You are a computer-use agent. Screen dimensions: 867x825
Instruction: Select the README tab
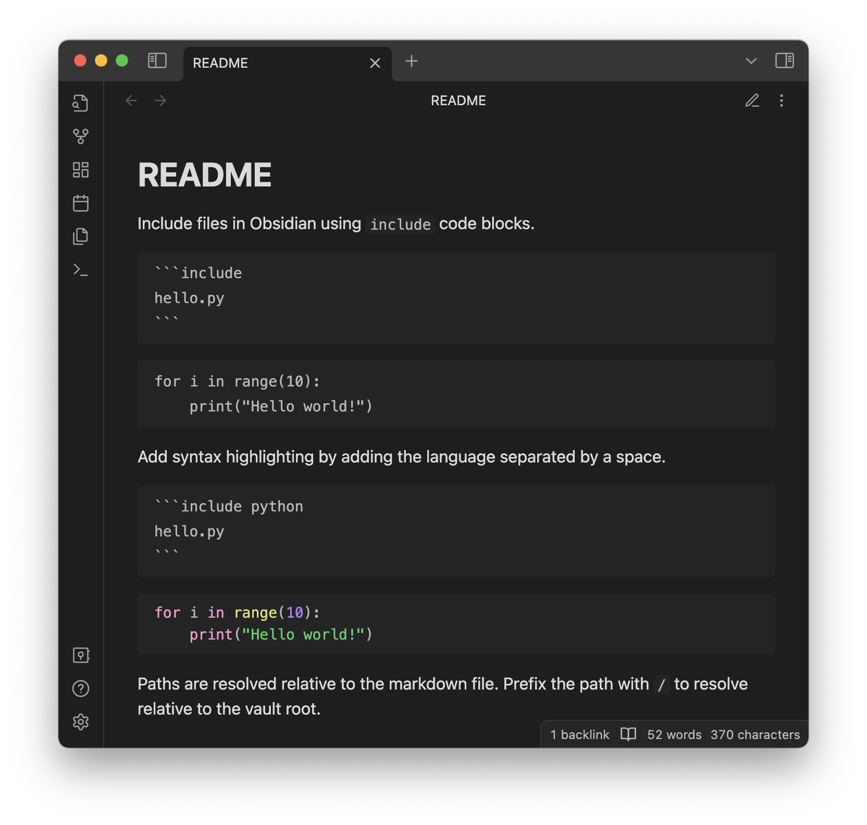288,64
